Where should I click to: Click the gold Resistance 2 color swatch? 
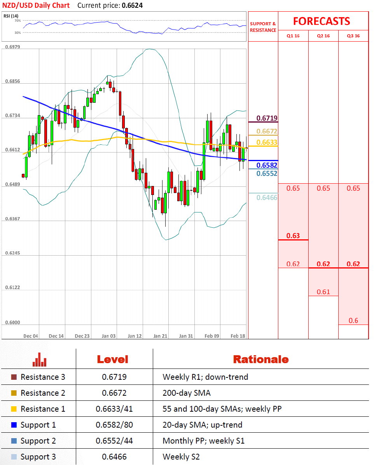click(x=14, y=393)
